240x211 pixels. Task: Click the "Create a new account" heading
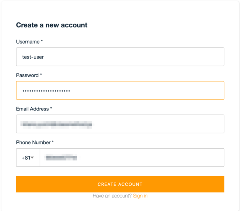(51, 25)
